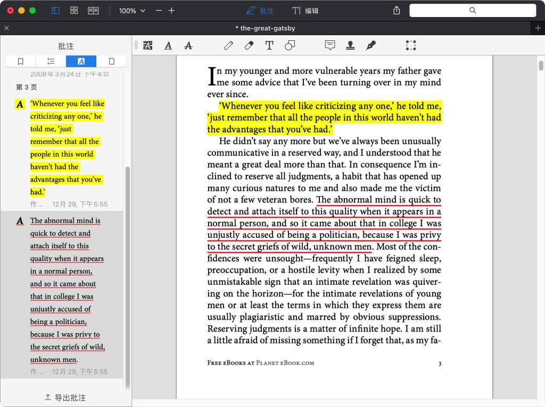Click the highlighted sentence in the page
Screen dimensions: 545x407
(x=324, y=117)
